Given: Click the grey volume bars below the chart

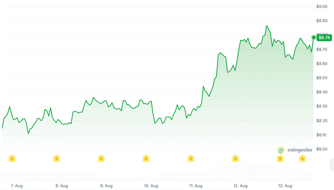Looking at the screenshot, I should [x=158, y=171].
